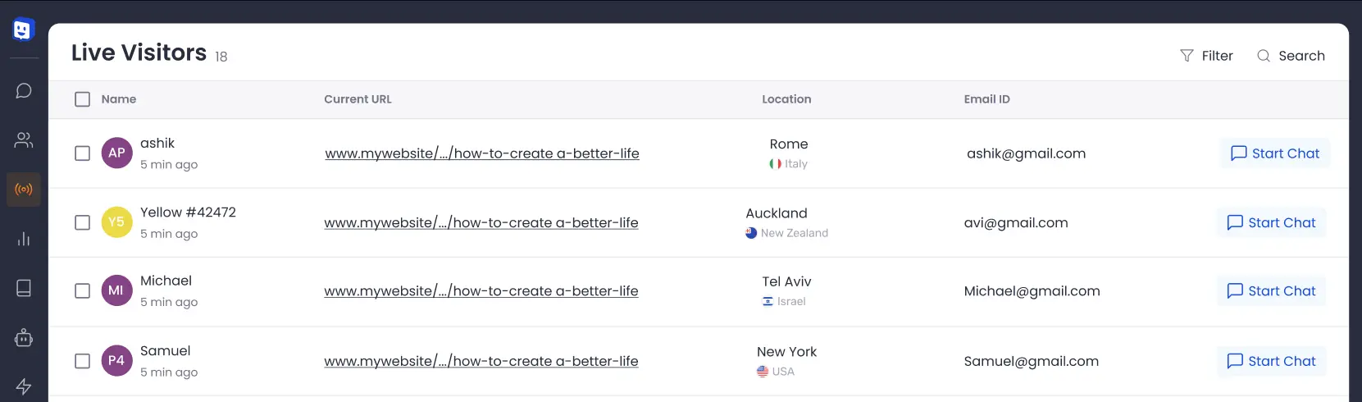Screen dimensions: 1362x402
Task: Open the chat conversations sidebar icon
Action: 24,90
